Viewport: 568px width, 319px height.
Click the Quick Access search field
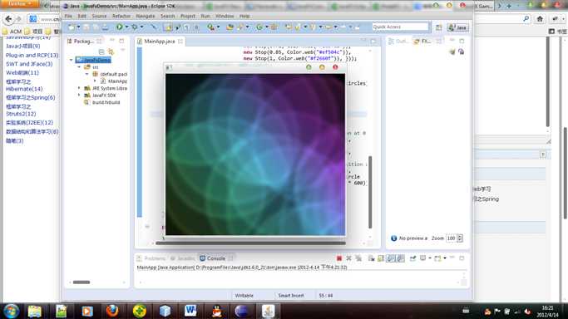click(400, 27)
